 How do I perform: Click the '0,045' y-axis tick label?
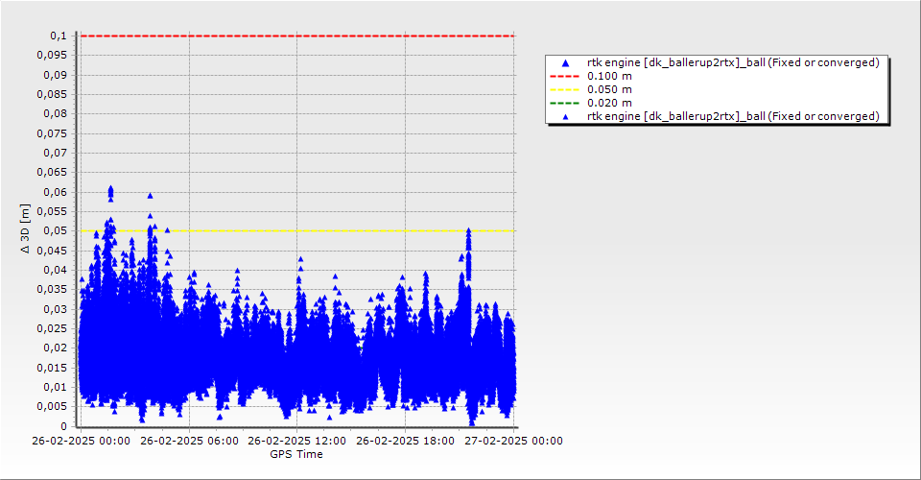click(x=52, y=251)
